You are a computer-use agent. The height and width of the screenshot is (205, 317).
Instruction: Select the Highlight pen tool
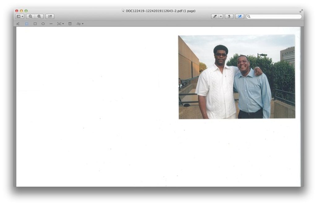215,17
